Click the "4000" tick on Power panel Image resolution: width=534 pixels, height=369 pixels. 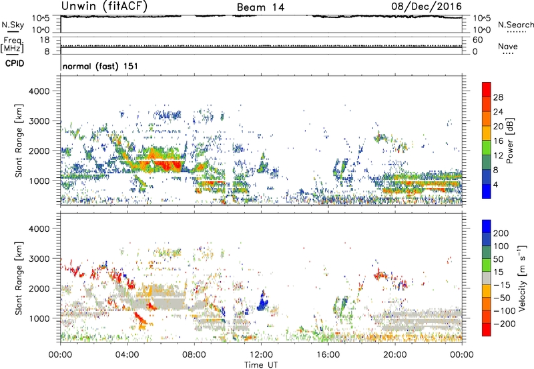[39, 91]
